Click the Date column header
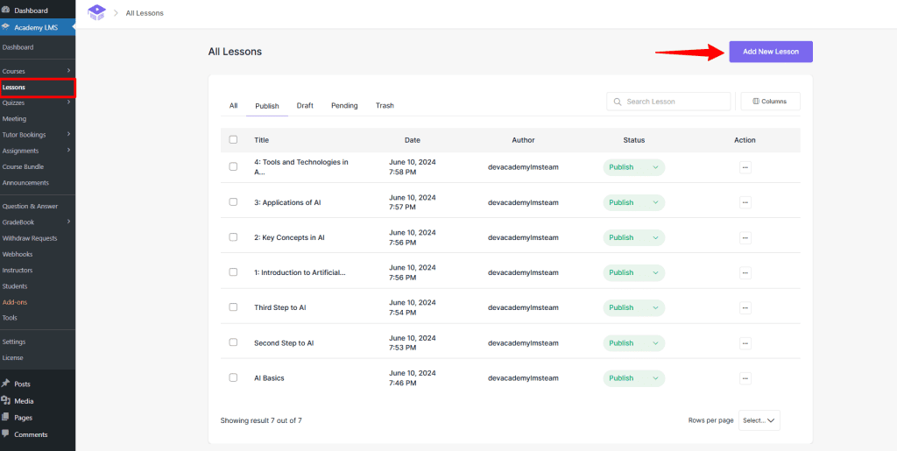 412,140
